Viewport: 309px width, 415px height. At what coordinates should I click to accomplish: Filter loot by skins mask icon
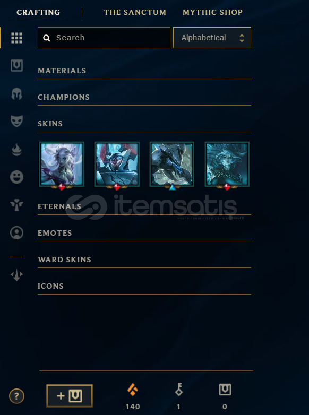tap(16, 121)
